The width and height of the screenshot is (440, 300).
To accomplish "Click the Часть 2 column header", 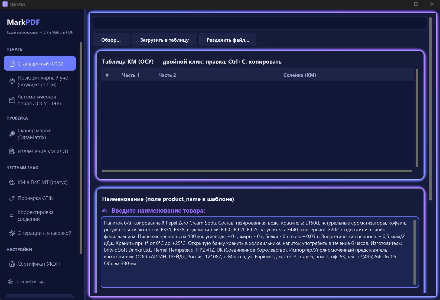I will point(167,75).
